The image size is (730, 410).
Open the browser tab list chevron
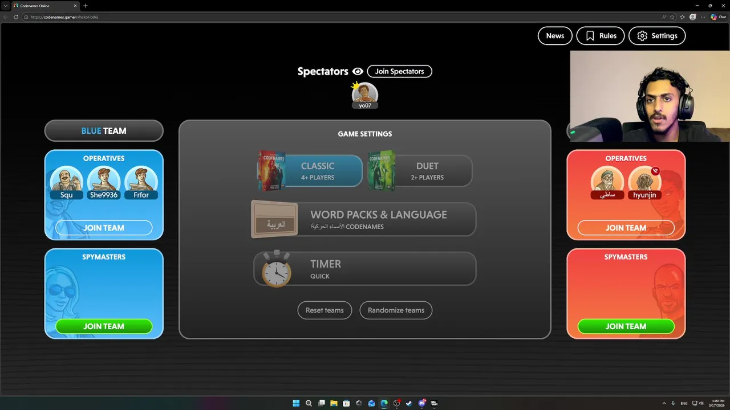tap(5, 6)
